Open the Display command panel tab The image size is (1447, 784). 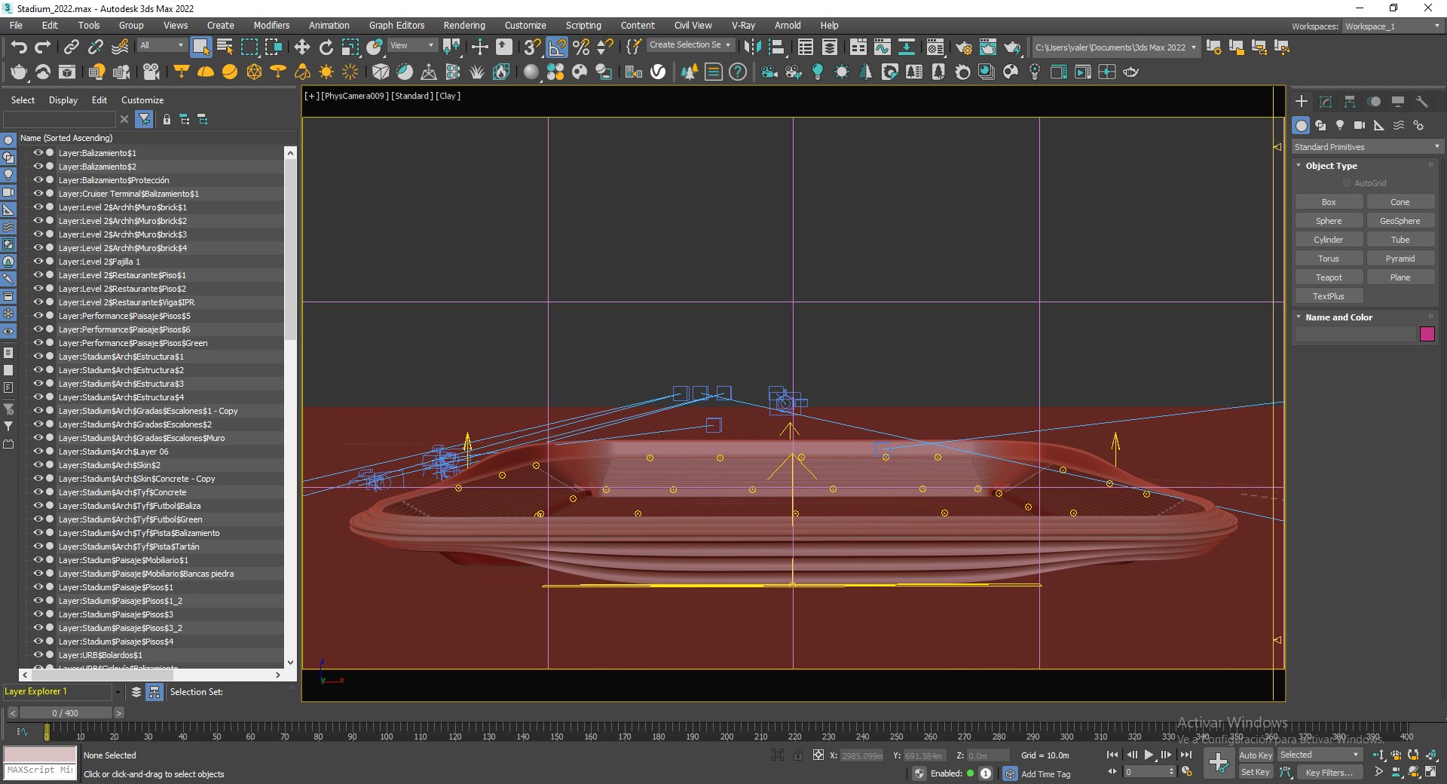1398,101
